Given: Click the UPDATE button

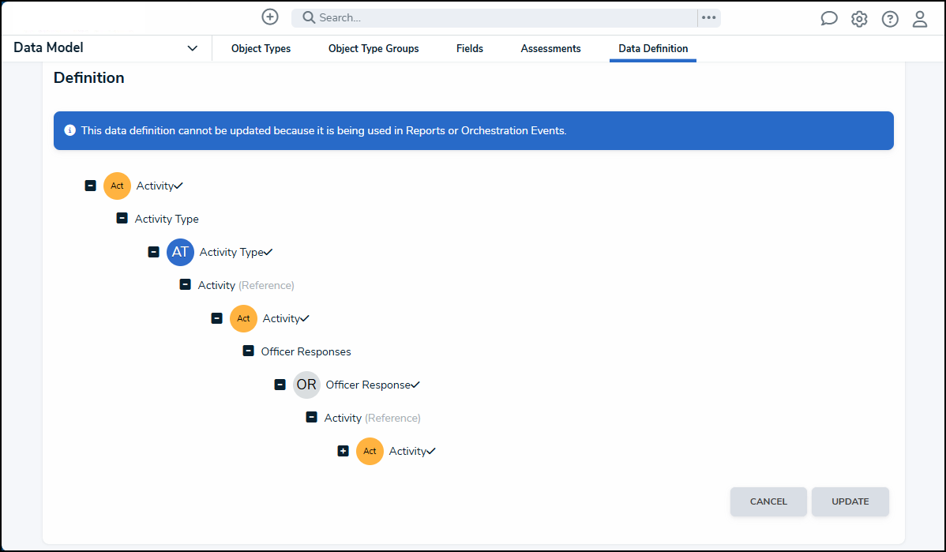Looking at the screenshot, I should tap(850, 502).
